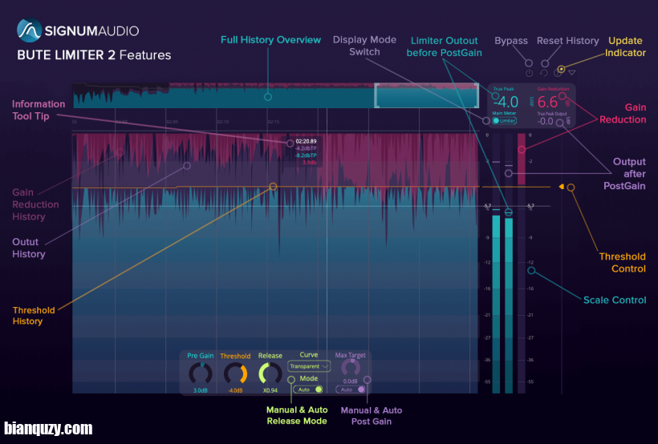Click the 02:15 marker on time ruler
This screenshot has width=658, height=444.
click(x=274, y=122)
